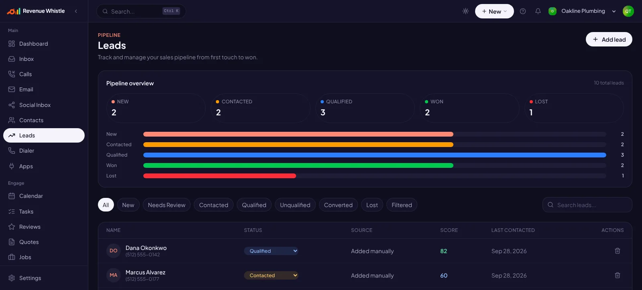Screen dimensions: 642x290
Task: Open Inbox from sidebar
Action: [x=44, y=59]
